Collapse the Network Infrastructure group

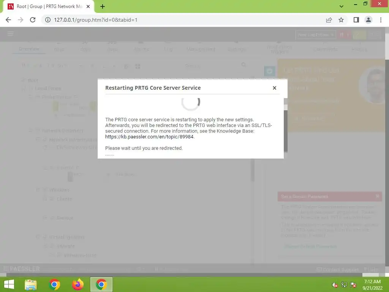click(x=38, y=140)
